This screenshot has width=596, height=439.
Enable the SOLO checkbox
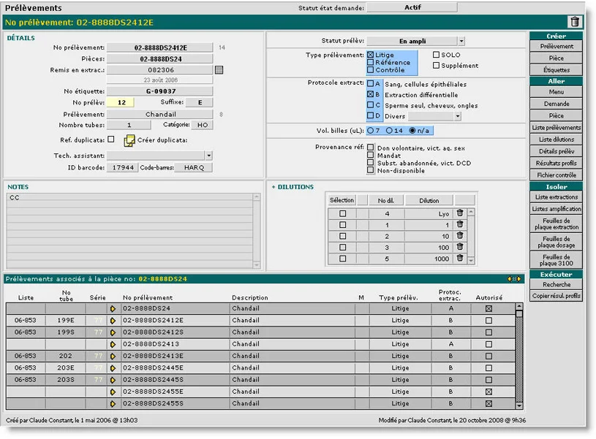[436, 55]
